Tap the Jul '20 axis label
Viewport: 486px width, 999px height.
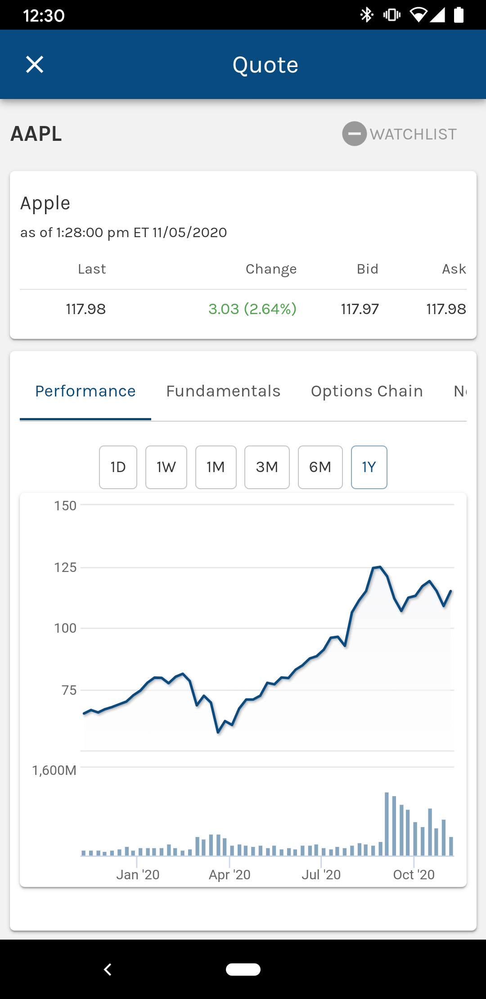(321, 874)
